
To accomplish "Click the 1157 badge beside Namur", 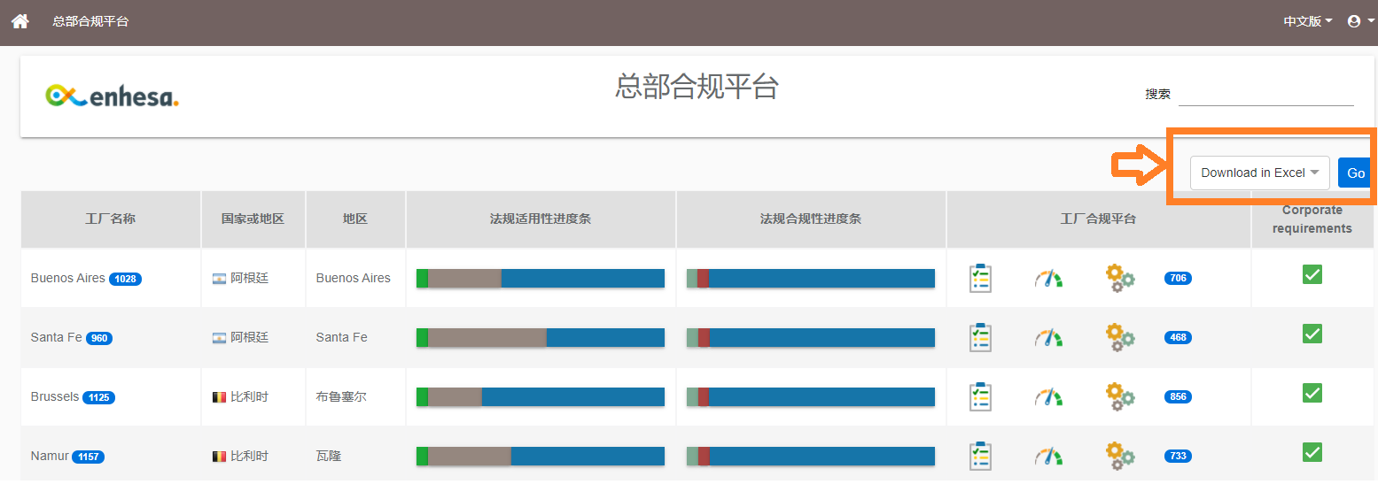I will [x=88, y=457].
